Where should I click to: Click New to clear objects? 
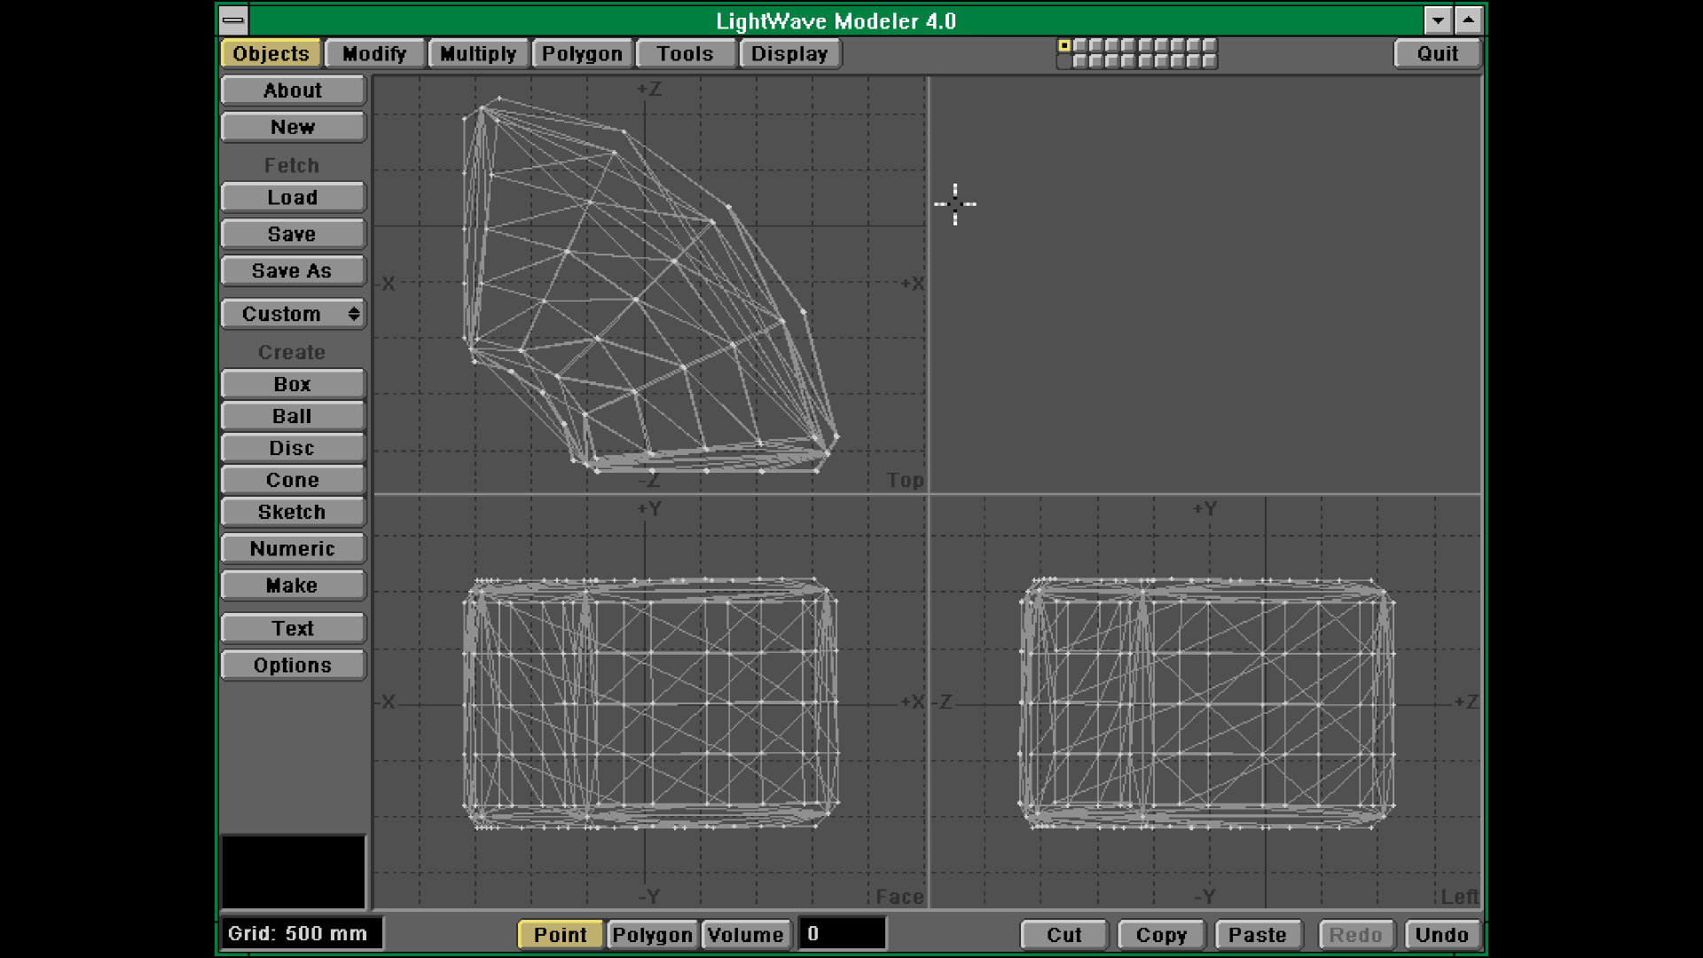pos(293,127)
